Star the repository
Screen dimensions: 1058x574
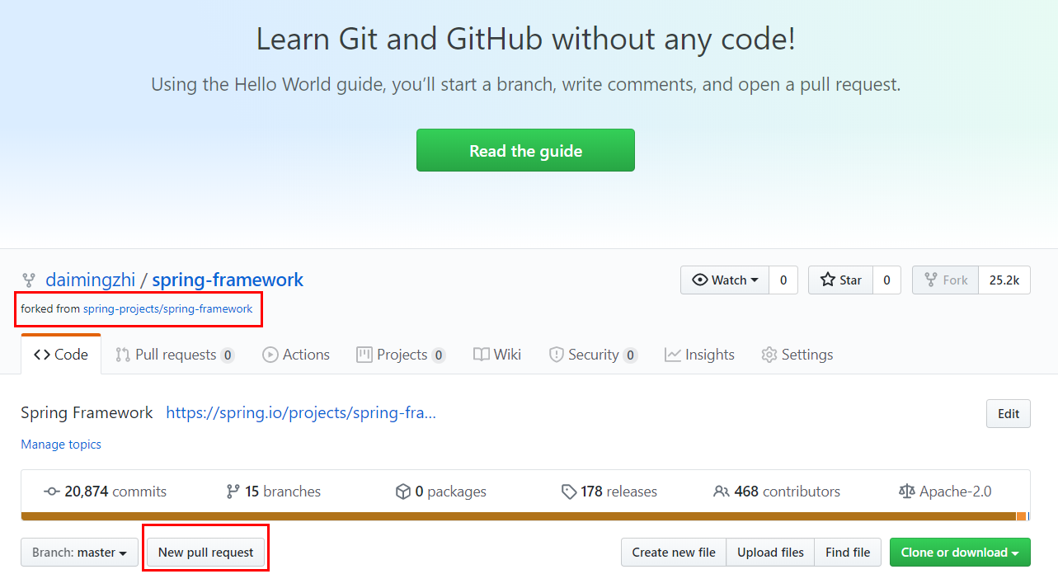click(x=840, y=280)
